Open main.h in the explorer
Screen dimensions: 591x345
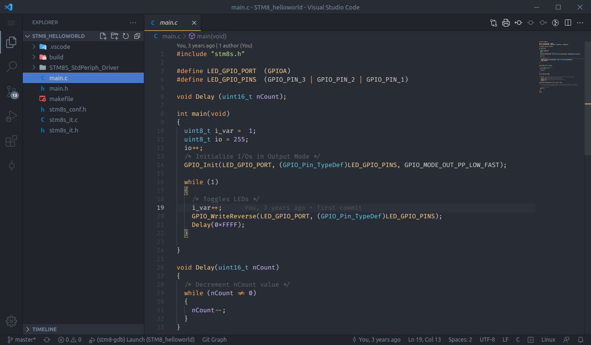(x=83, y=88)
